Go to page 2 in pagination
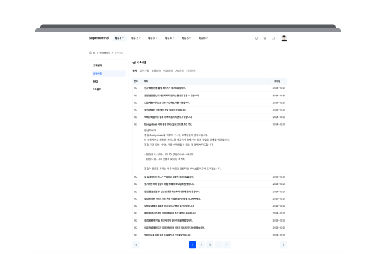Viewport: 376px width, 254px height. (201, 245)
